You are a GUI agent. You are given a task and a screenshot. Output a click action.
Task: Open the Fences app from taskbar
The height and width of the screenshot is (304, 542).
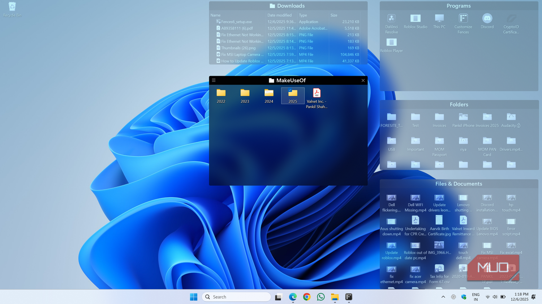pyautogui.click(x=349, y=297)
